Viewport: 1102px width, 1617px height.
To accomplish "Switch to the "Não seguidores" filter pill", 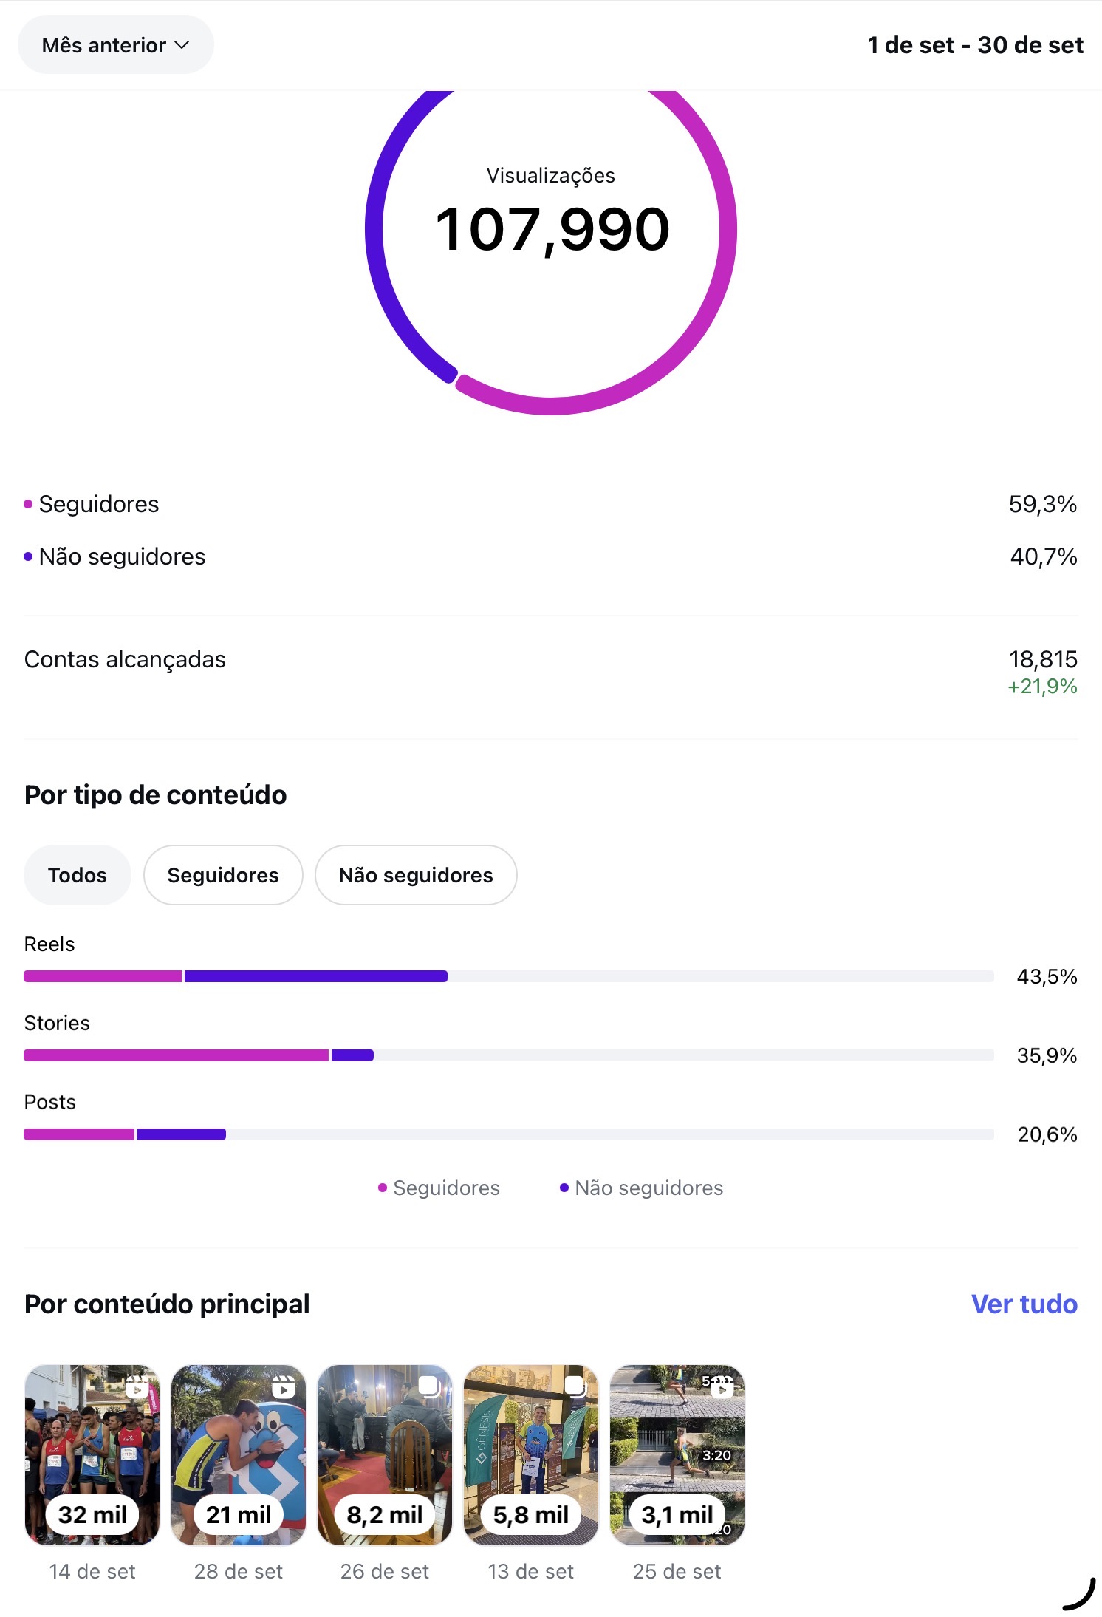I will 415,875.
